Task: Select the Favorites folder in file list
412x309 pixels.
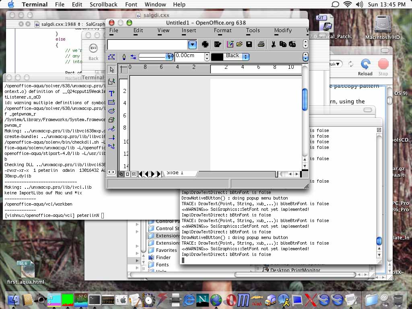Action: coord(163,250)
